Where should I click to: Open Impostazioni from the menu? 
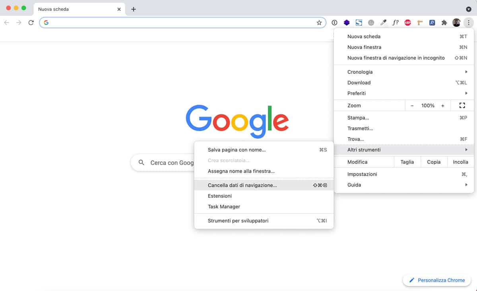tap(404, 174)
